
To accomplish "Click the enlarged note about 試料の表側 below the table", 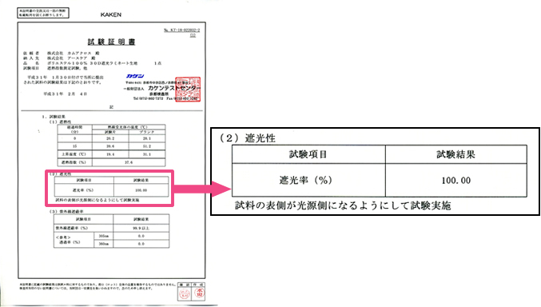I will point(343,205).
